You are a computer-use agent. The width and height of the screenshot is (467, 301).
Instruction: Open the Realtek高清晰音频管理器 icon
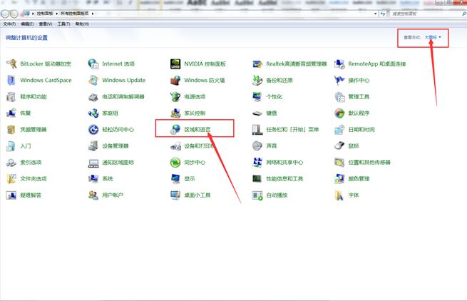point(257,63)
